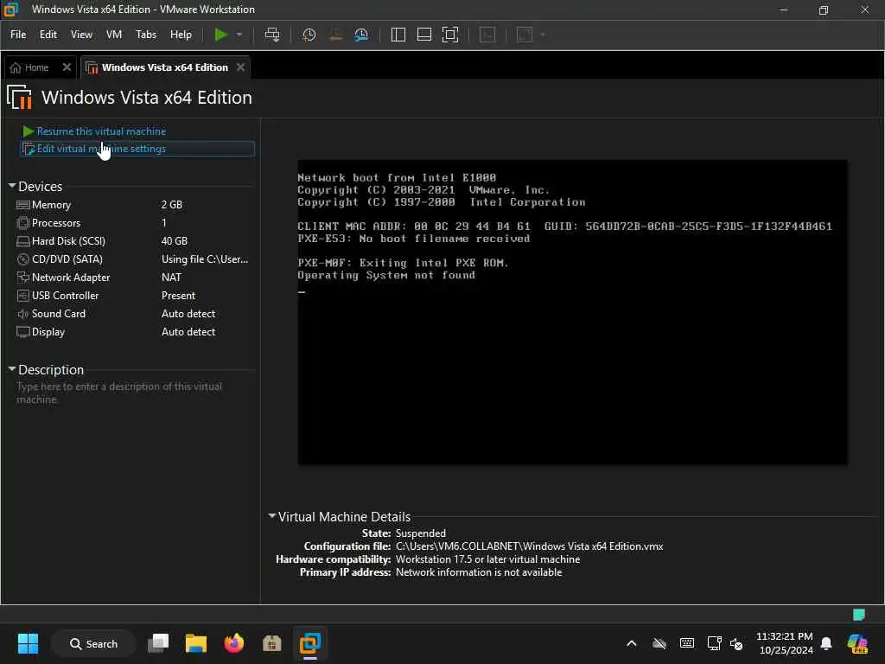Screen dimensions: 885x664
Task: Open Firefox from the taskbar
Action: pos(233,643)
